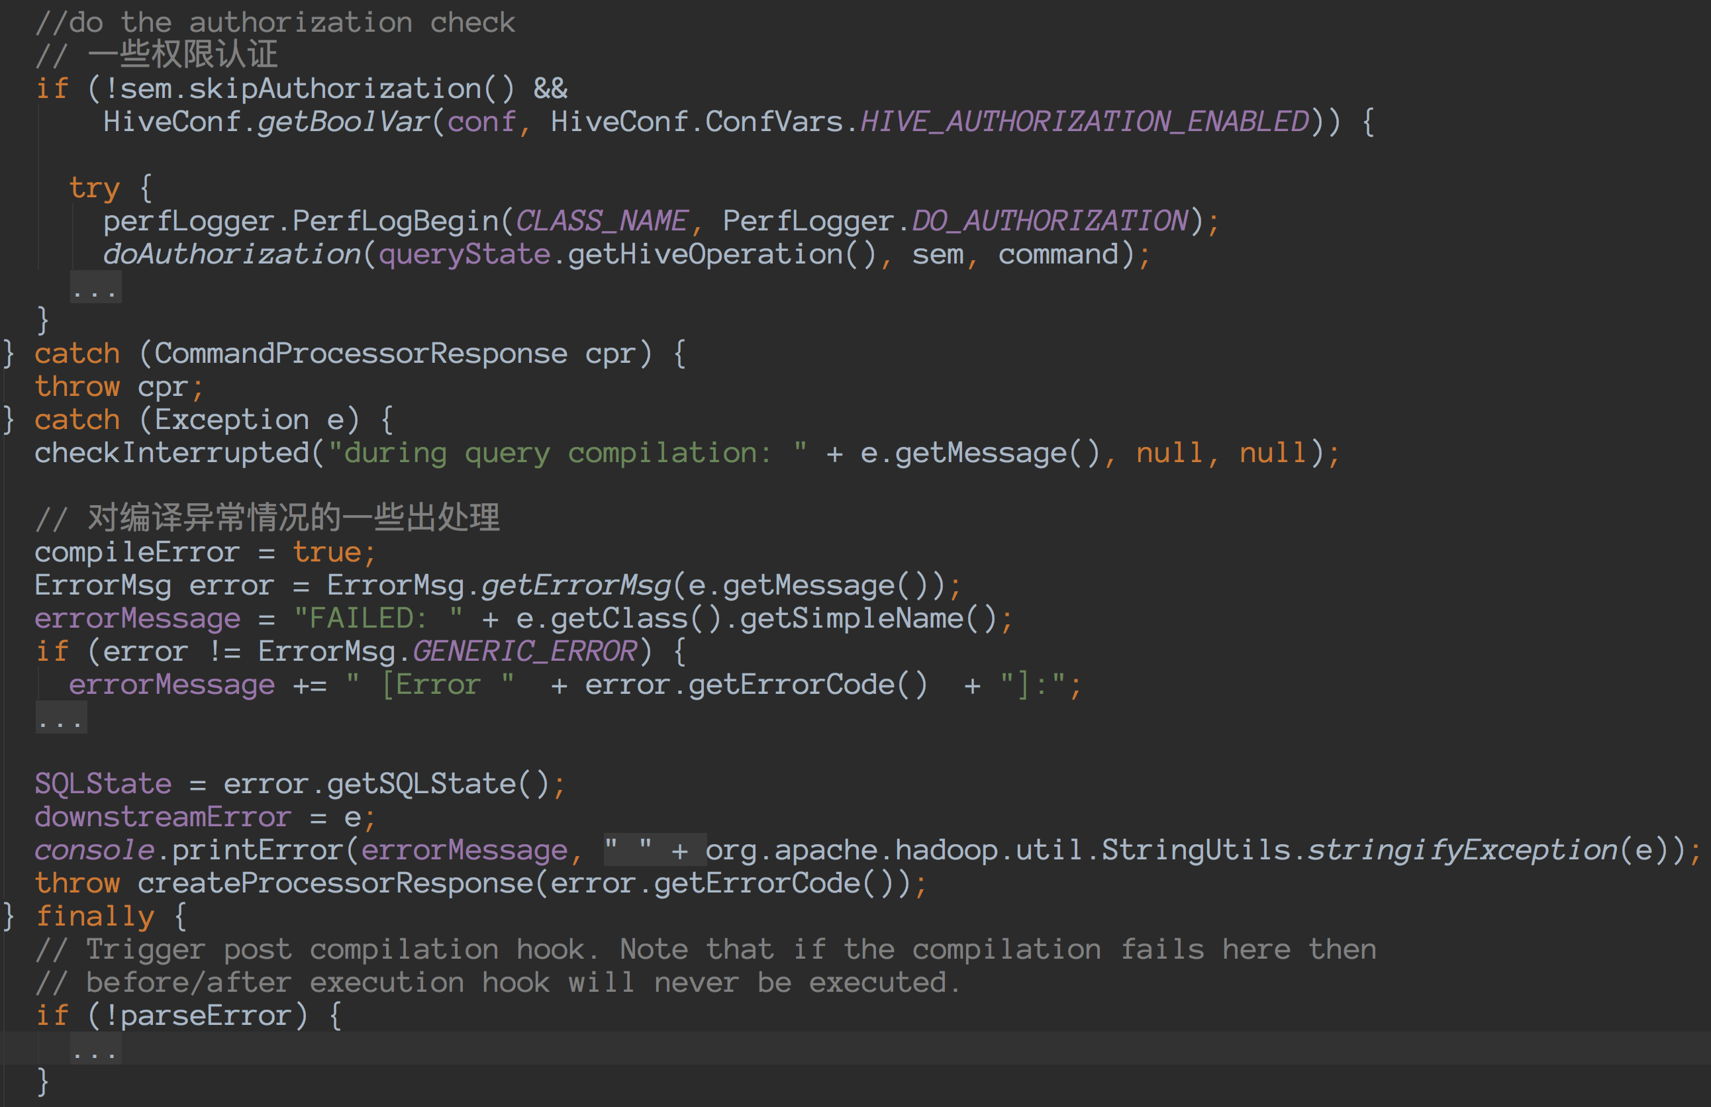Click the "FAILED: " string literal
The height and width of the screenshot is (1107, 1711).
(378, 618)
